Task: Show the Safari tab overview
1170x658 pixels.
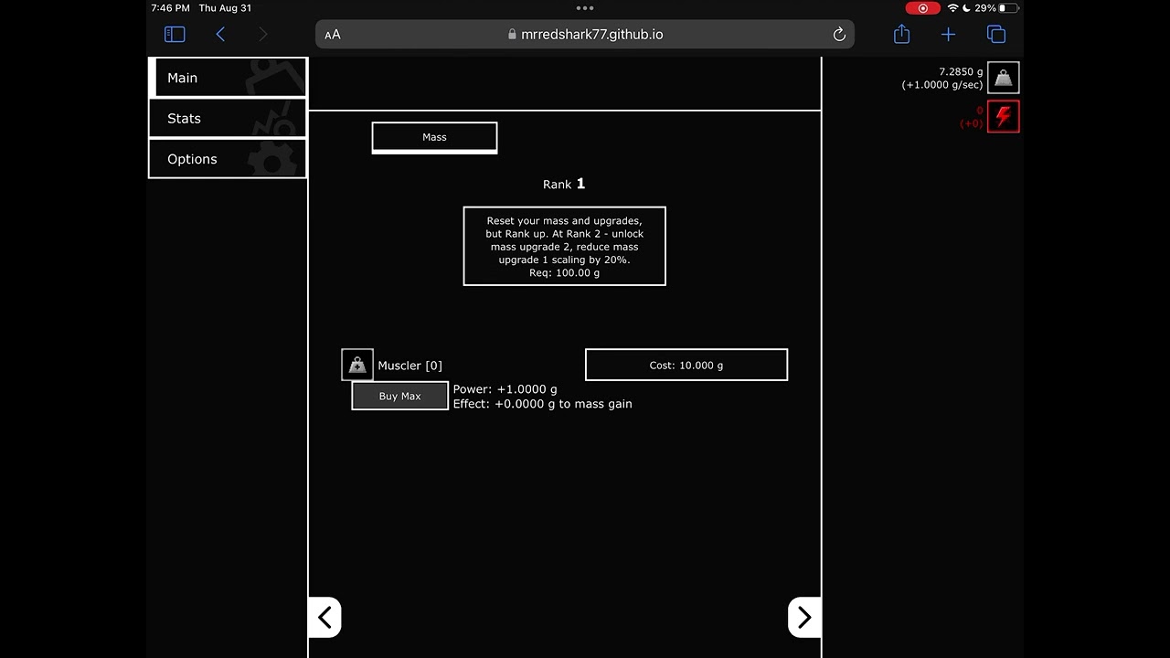Action: (x=996, y=34)
